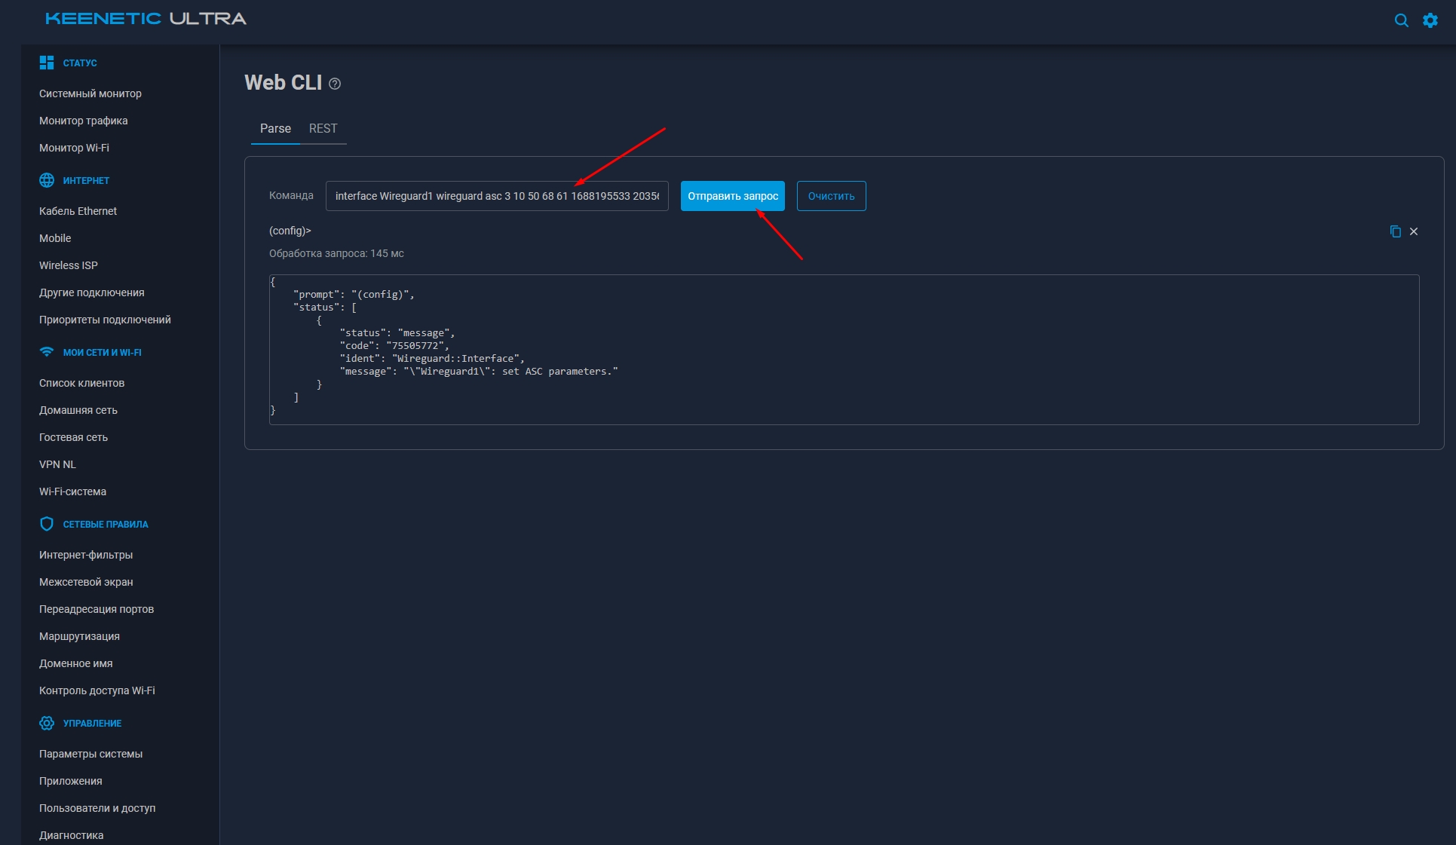This screenshot has width=1456, height=845.
Task: Click the Интернет globe icon
Action: coord(47,179)
